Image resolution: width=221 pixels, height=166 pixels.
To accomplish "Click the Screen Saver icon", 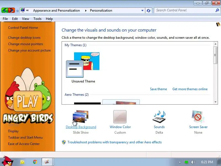I will (198, 116).
